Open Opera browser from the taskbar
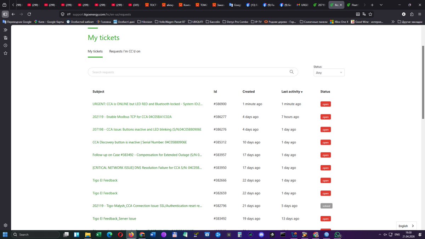This screenshot has width=425, height=239. pos(120,234)
